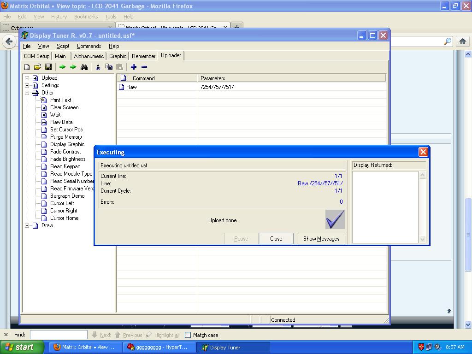Switch to the HyperTerminal taskbar window
This screenshot has width=472, height=354.
click(159, 348)
